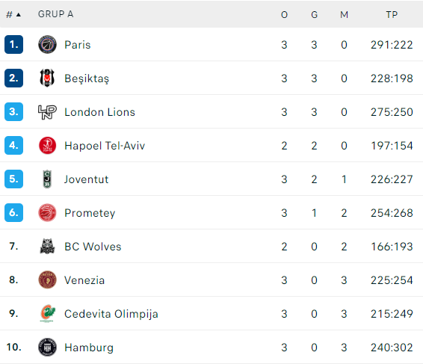Click the Paris team logo
The image size is (423, 364).
click(47, 45)
